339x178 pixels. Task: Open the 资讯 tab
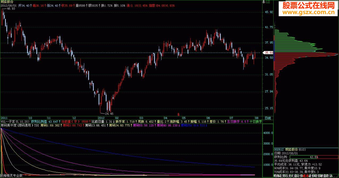329,176
